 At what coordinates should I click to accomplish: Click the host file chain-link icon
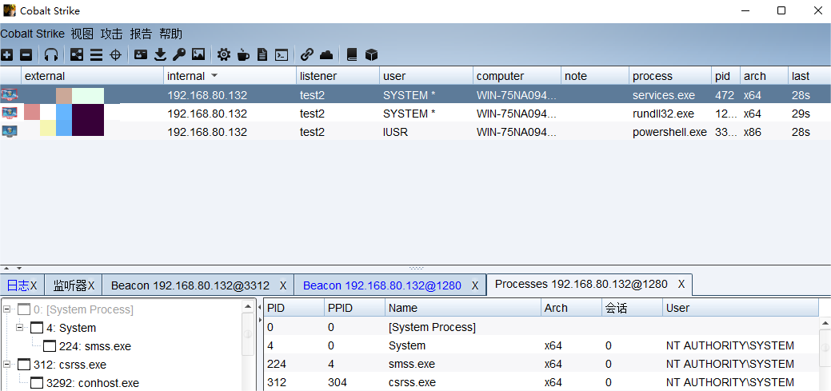click(307, 54)
